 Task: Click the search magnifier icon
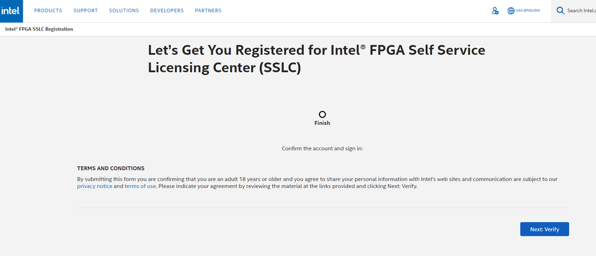(x=560, y=11)
